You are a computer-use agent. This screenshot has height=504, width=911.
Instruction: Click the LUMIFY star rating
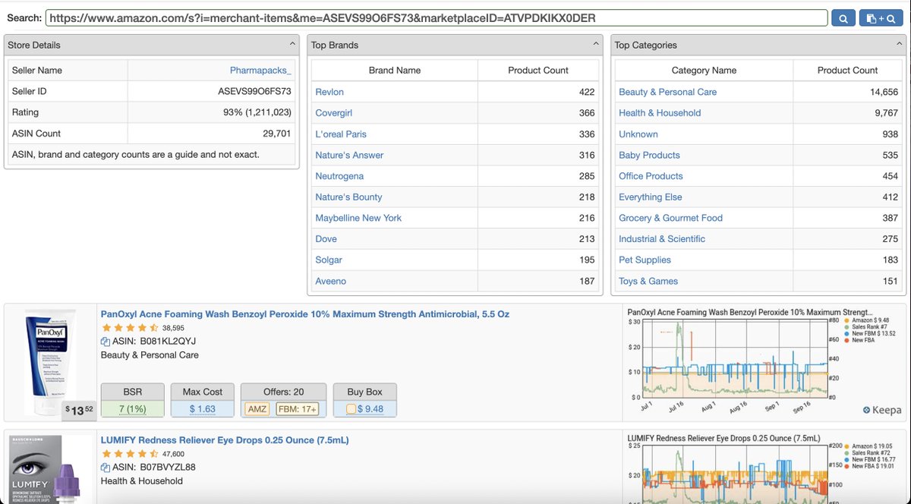(130, 454)
